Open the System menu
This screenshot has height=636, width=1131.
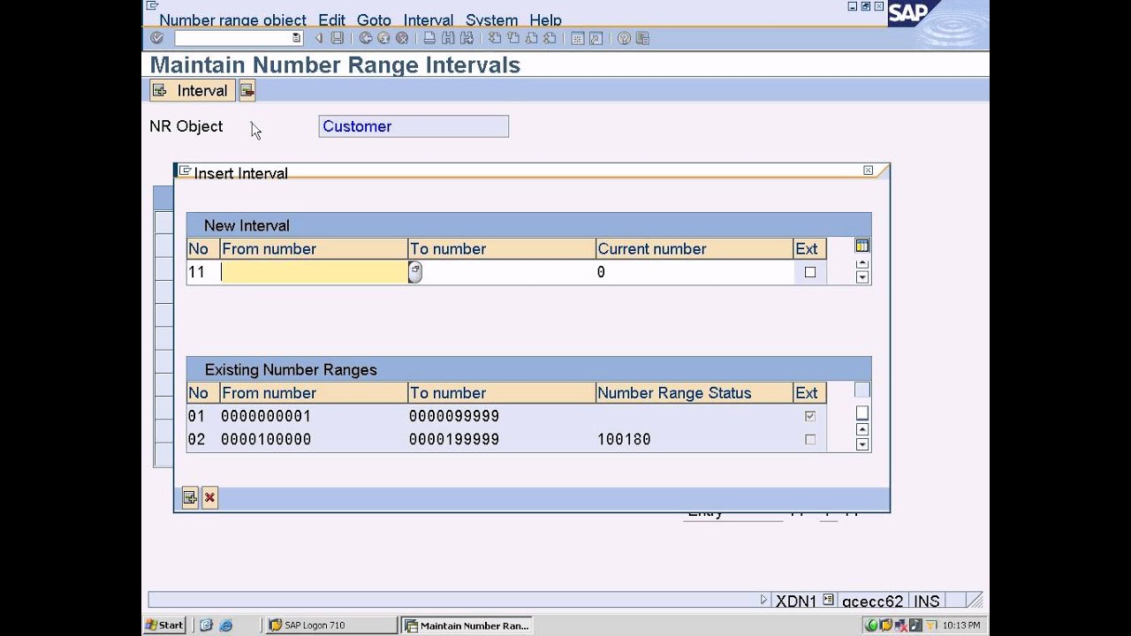[x=492, y=19]
